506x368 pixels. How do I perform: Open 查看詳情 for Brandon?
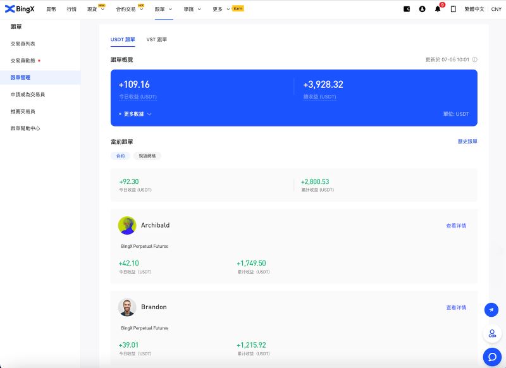click(x=456, y=307)
